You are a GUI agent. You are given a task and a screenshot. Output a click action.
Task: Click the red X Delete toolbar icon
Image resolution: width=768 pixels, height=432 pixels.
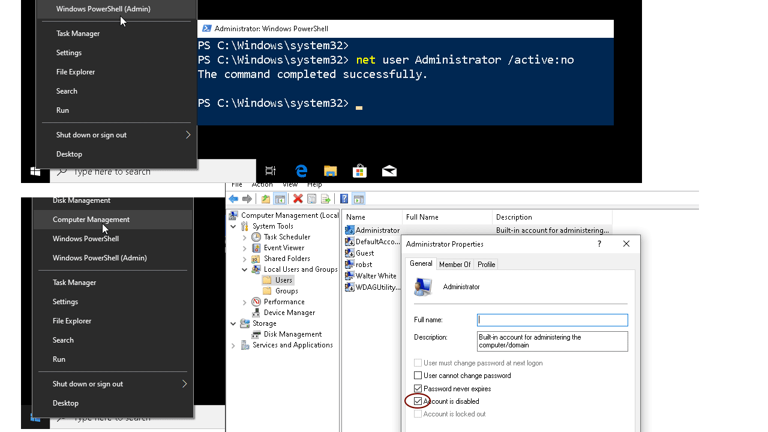(x=298, y=199)
